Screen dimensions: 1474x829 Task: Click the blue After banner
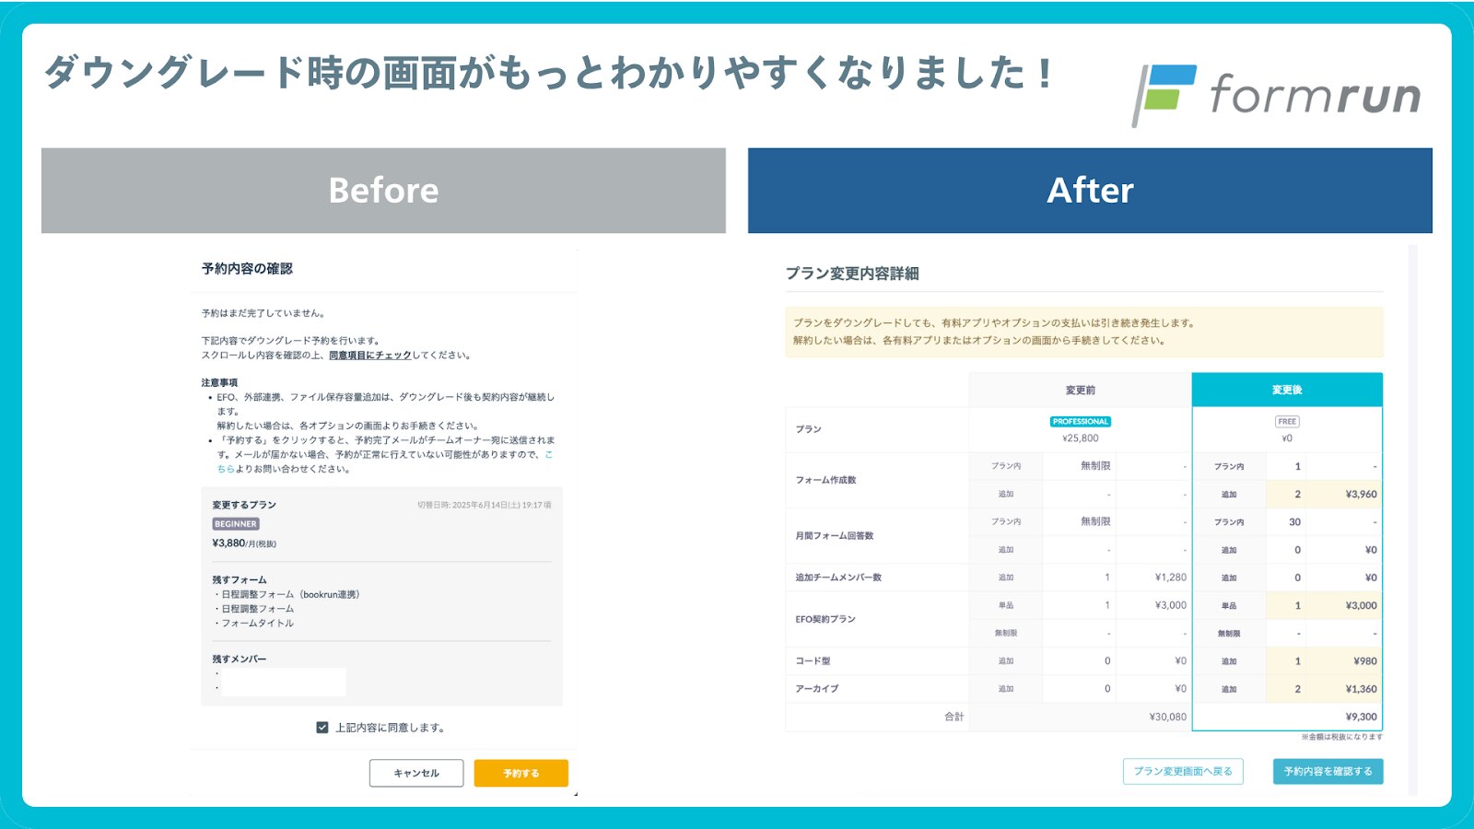pos(1090,191)
